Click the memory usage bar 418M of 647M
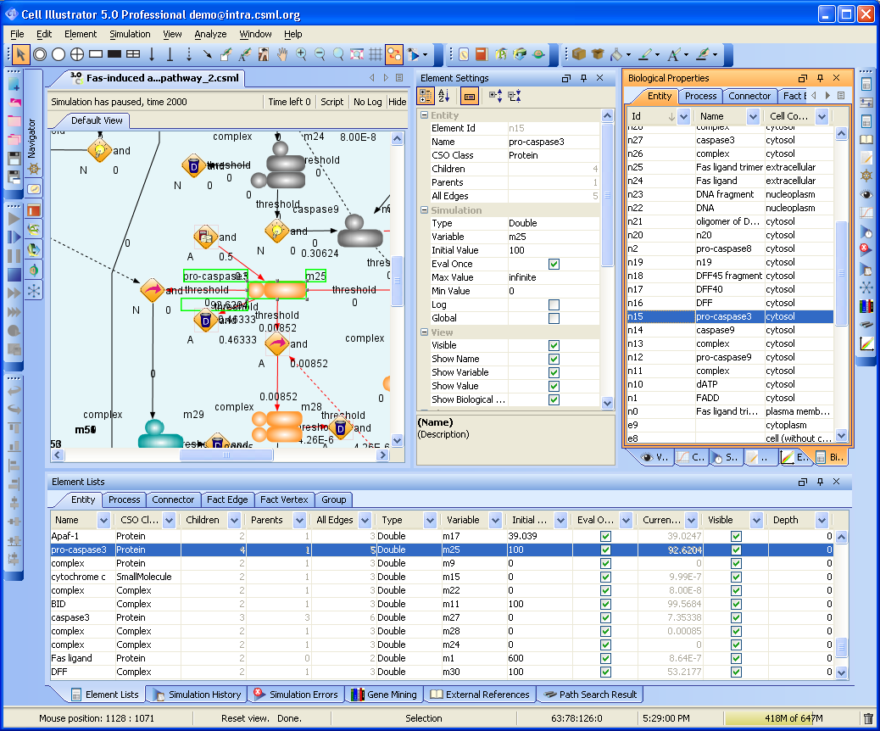This screenshot has width=880, height=731. [x=793, y=718]
